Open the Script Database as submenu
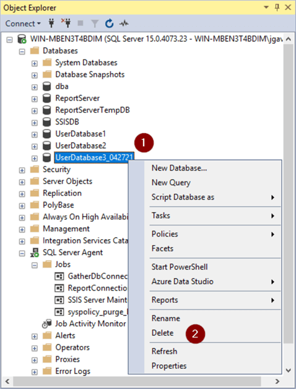 [x=213, y=197]
